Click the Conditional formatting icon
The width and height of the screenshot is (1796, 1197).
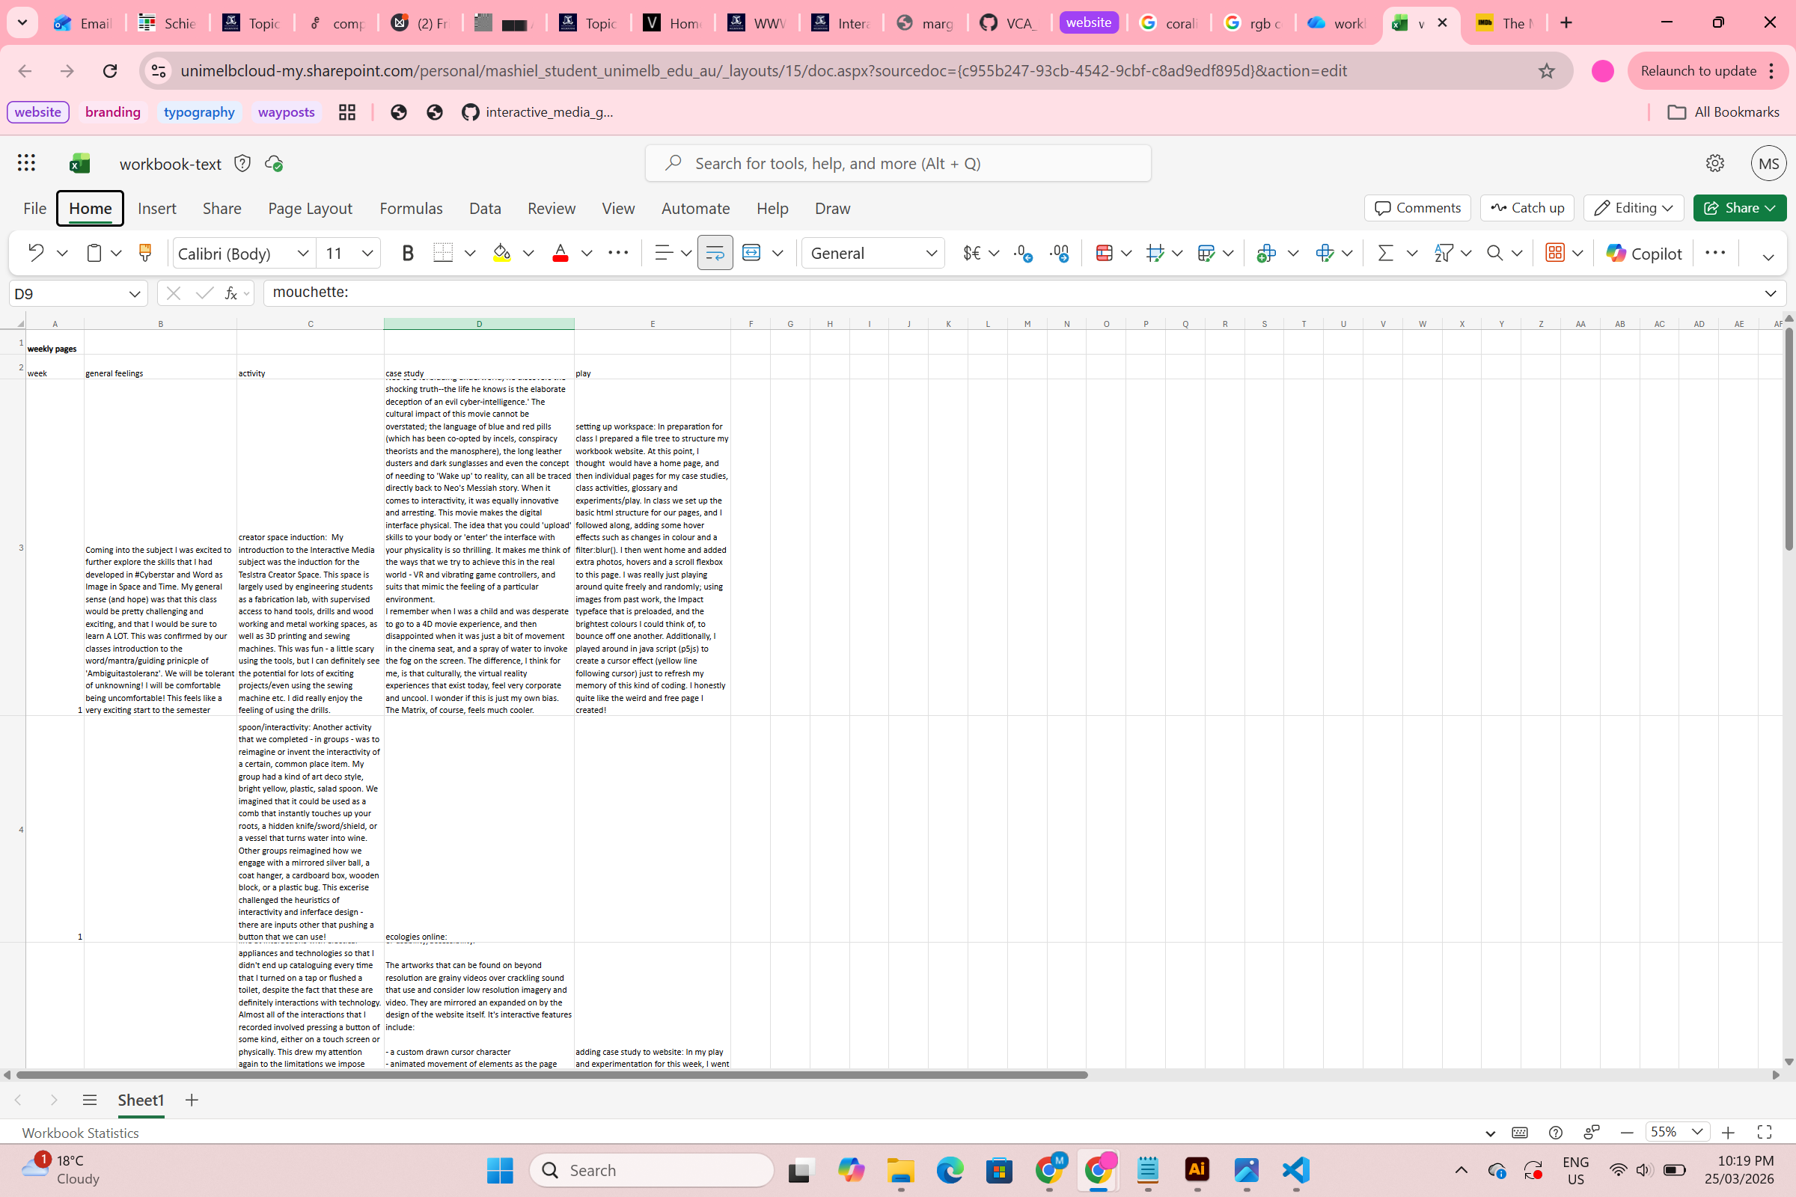(x=1105, y=253)
